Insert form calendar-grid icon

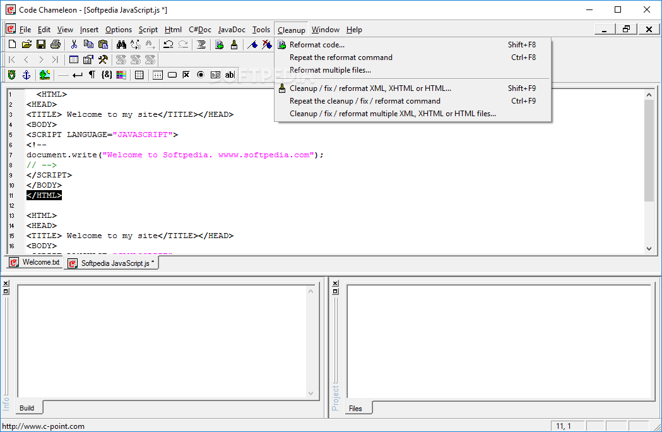[x=158, y=75]
